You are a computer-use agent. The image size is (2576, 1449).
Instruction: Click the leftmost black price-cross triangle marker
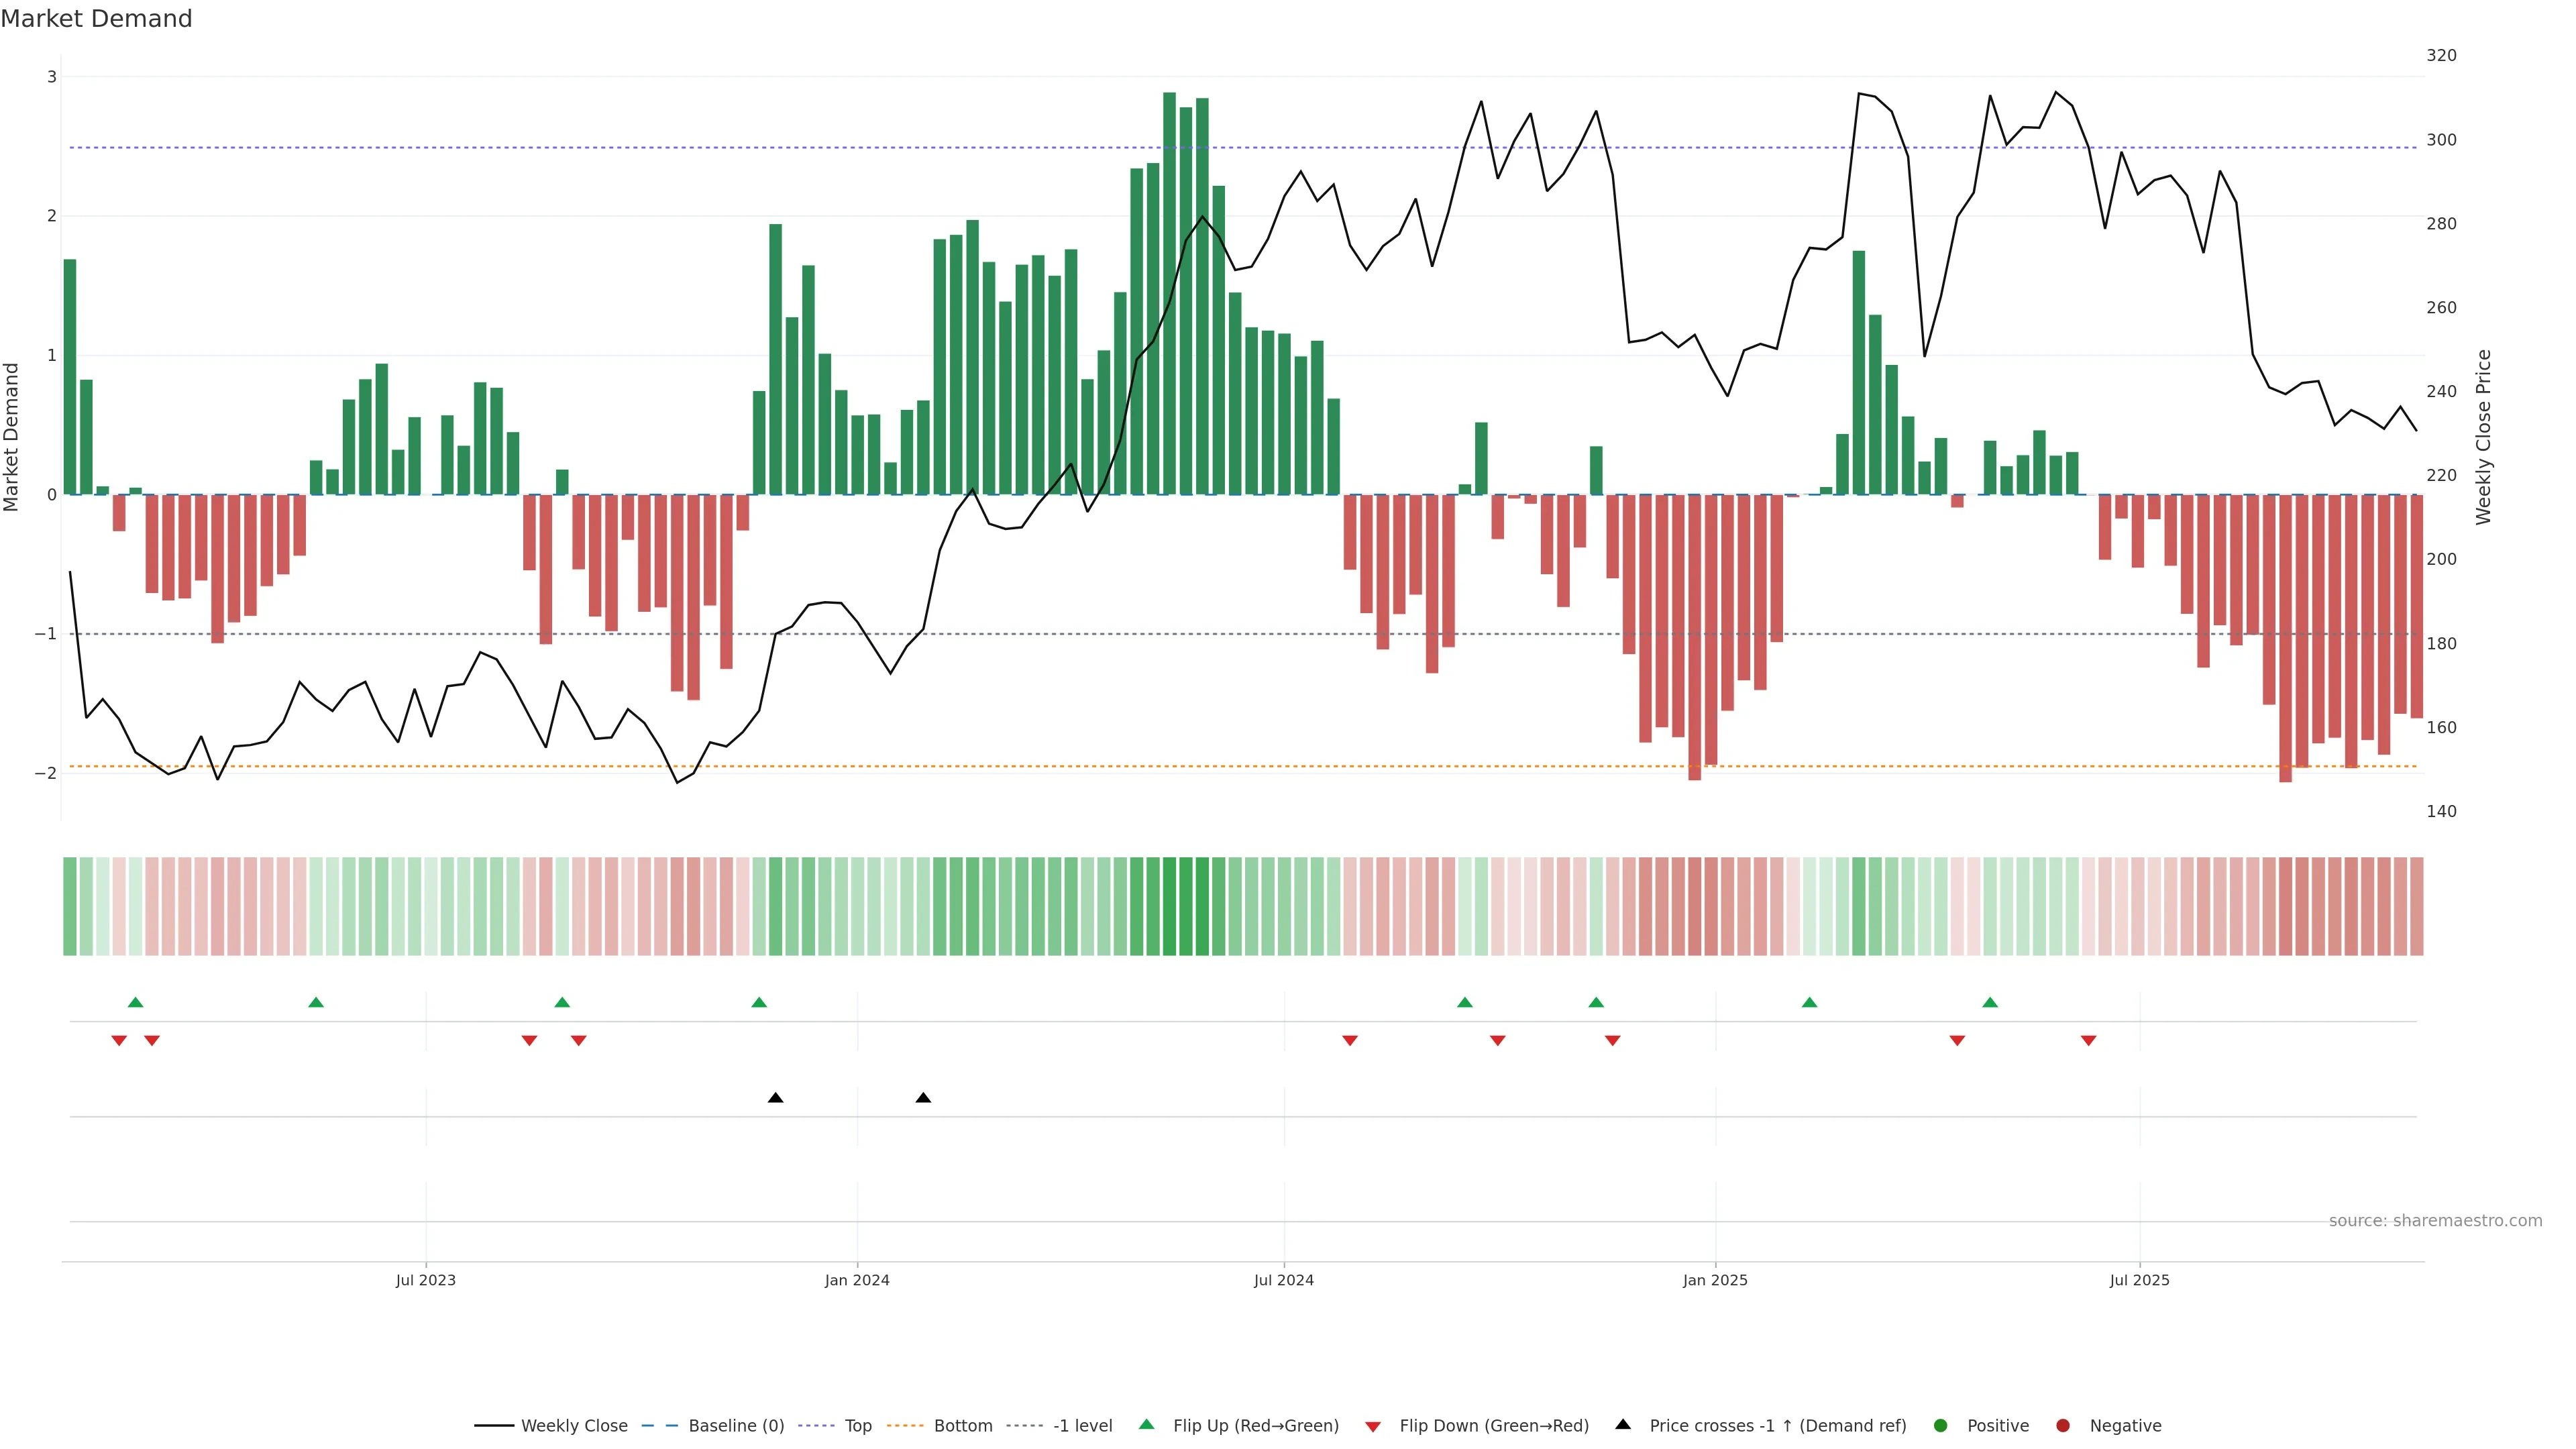[775, 1098]
